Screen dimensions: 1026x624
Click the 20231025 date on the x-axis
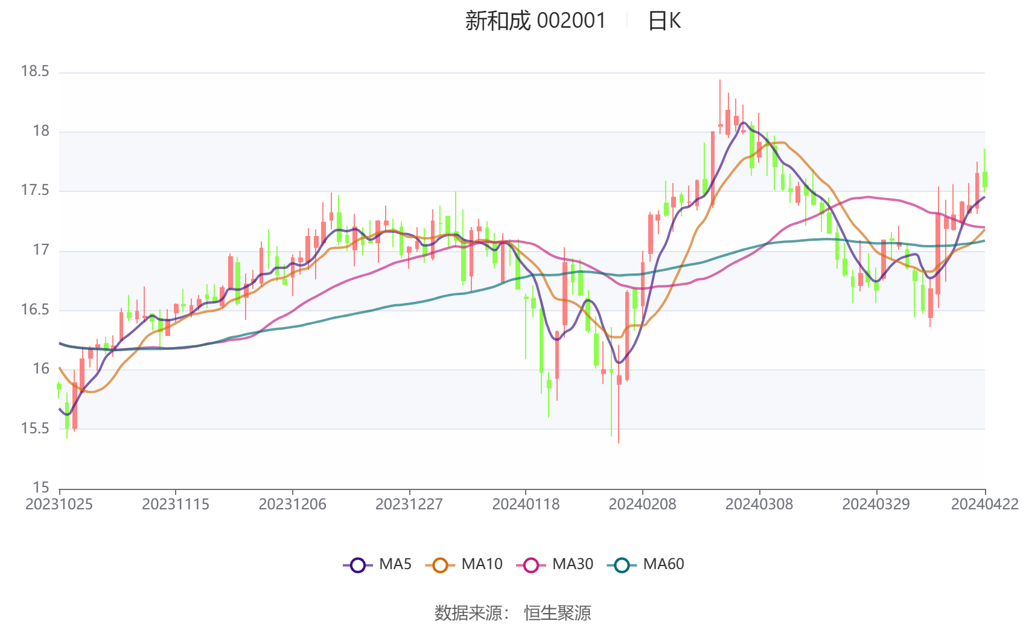tap(59, 505)
